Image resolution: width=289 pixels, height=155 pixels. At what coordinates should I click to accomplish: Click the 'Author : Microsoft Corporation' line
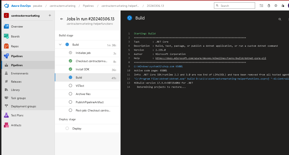pos(160,54)
